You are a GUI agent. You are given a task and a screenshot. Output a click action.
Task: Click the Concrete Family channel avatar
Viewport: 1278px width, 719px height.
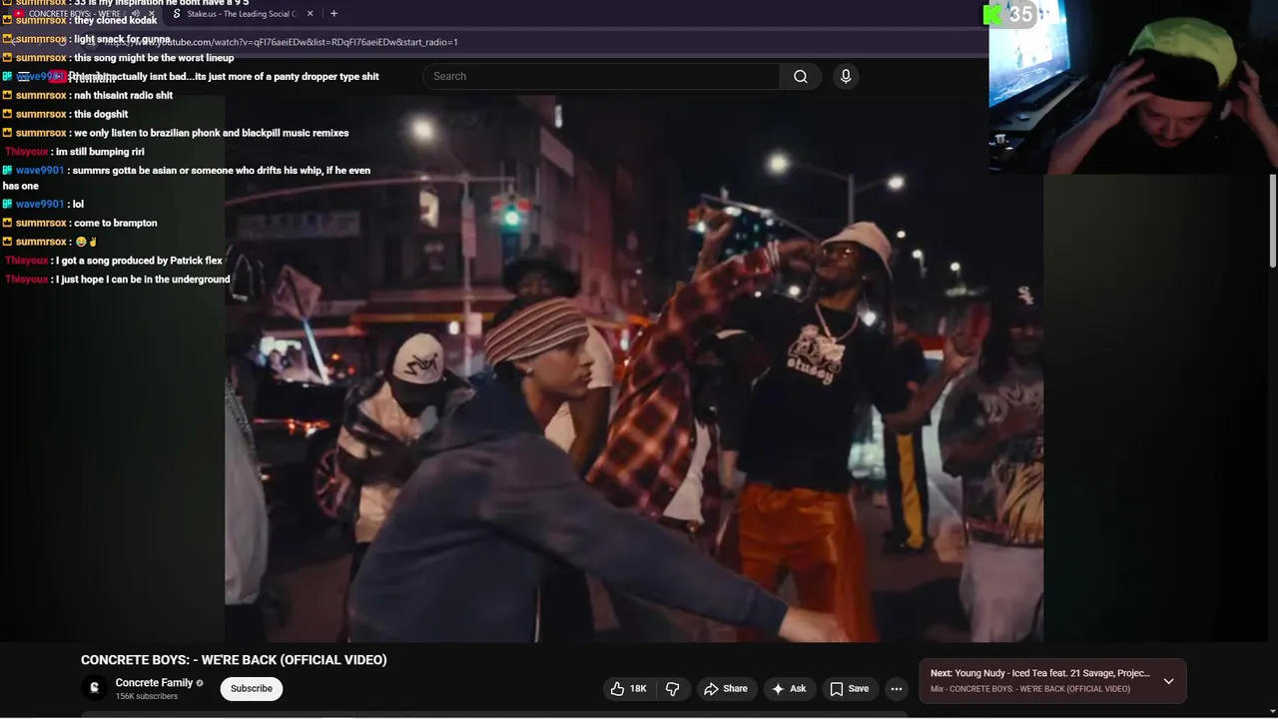tap(94, 688)
